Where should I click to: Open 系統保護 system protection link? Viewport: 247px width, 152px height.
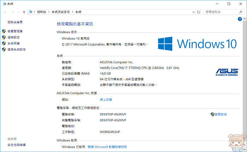[x=13, y=43]
